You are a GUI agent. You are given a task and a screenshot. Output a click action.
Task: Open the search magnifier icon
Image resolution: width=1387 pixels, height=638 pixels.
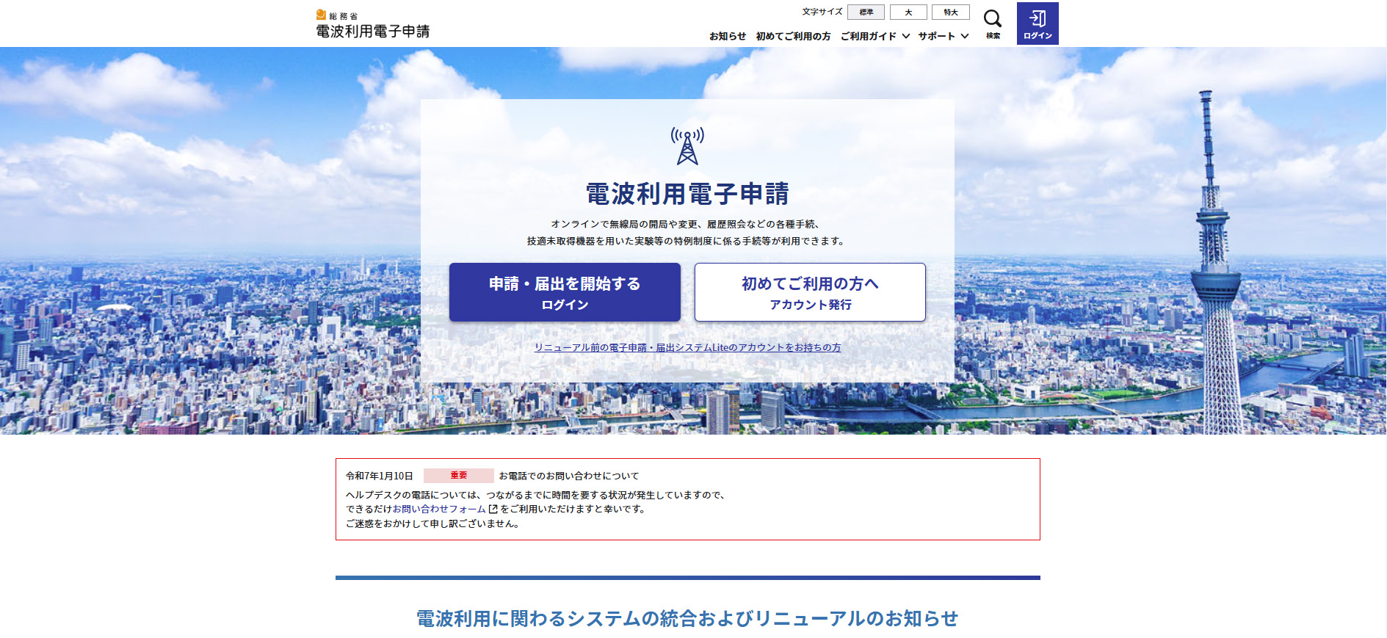[993, 18]
